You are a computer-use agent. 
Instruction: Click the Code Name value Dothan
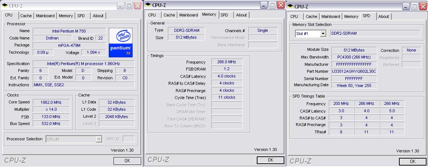tap(52, 38)
